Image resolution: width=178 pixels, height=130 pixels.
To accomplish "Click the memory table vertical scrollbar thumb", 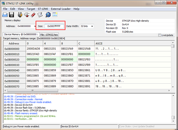I will pyautogui.click(x=173, y=46).
